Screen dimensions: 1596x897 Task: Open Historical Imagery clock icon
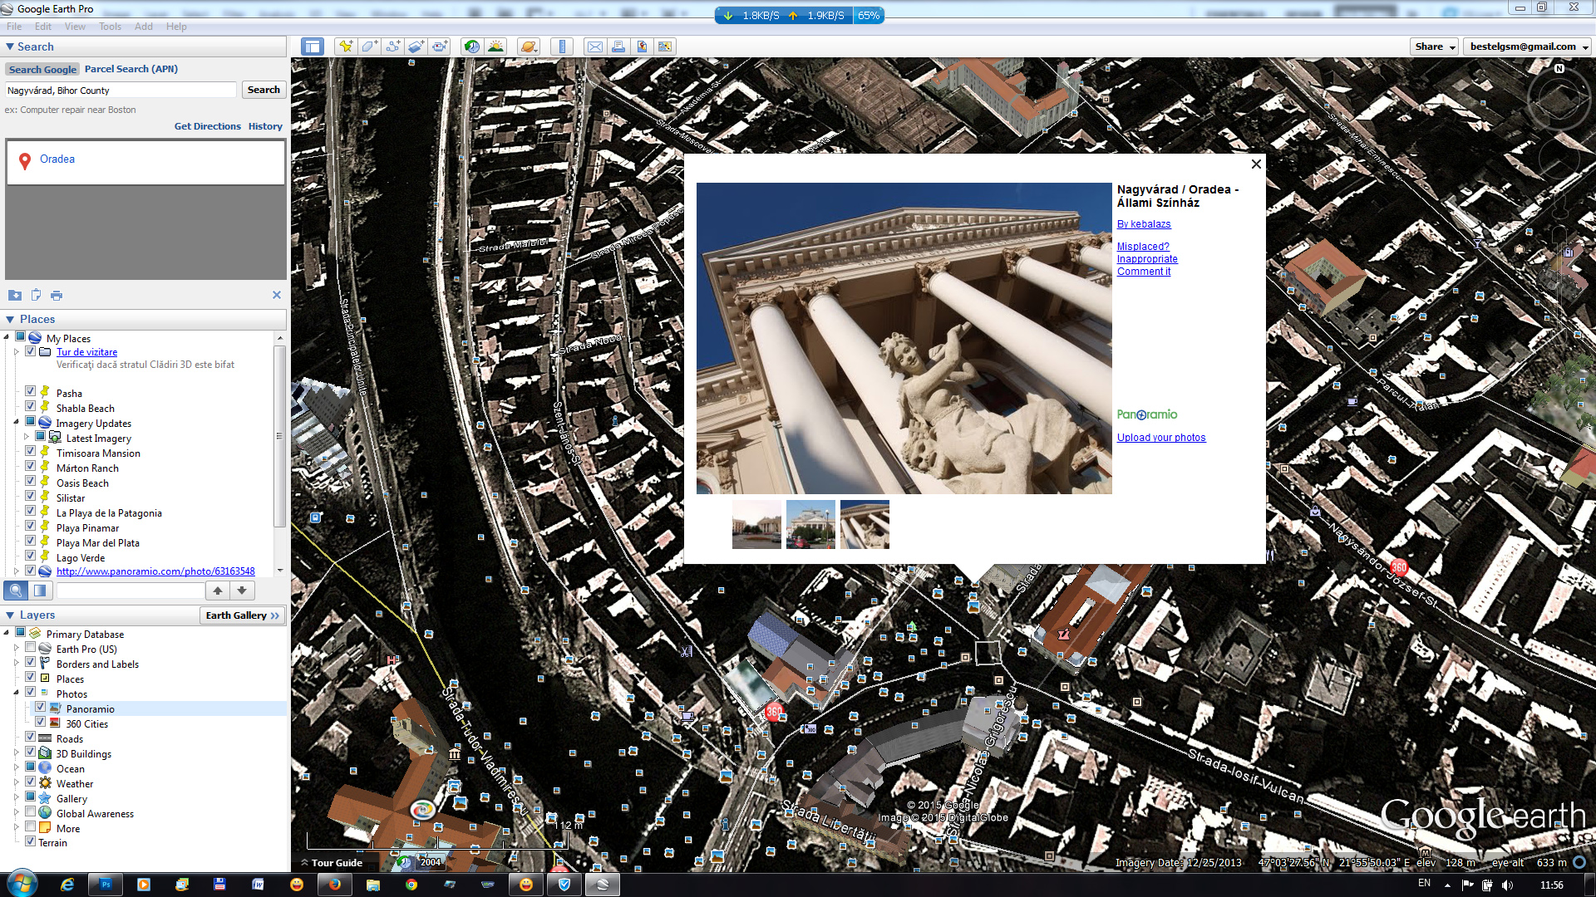pos(472,47)
